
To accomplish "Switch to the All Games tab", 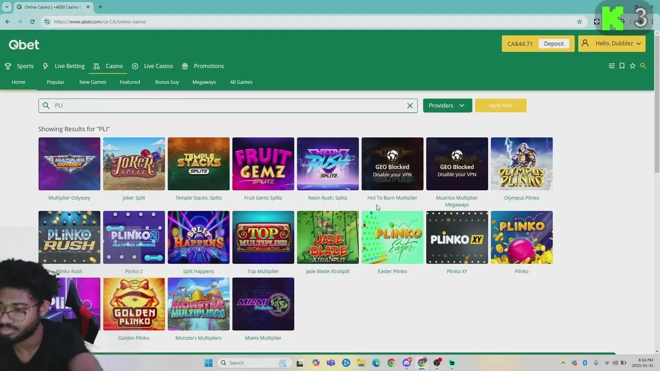I will (x=241, y=82).
